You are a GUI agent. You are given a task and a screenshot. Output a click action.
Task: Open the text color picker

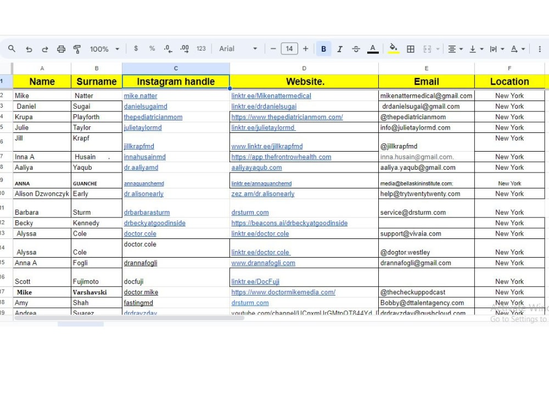tap(373, 49)
